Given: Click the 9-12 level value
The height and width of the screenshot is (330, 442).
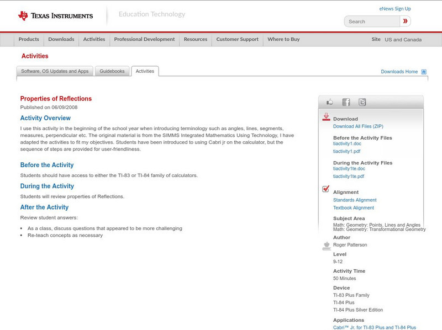Looking at the screenshot, I should 338,262.
